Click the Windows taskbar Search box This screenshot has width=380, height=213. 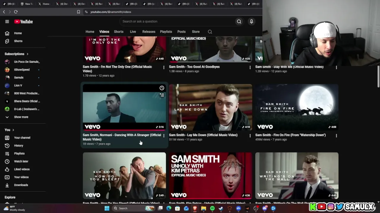[134, 208]
